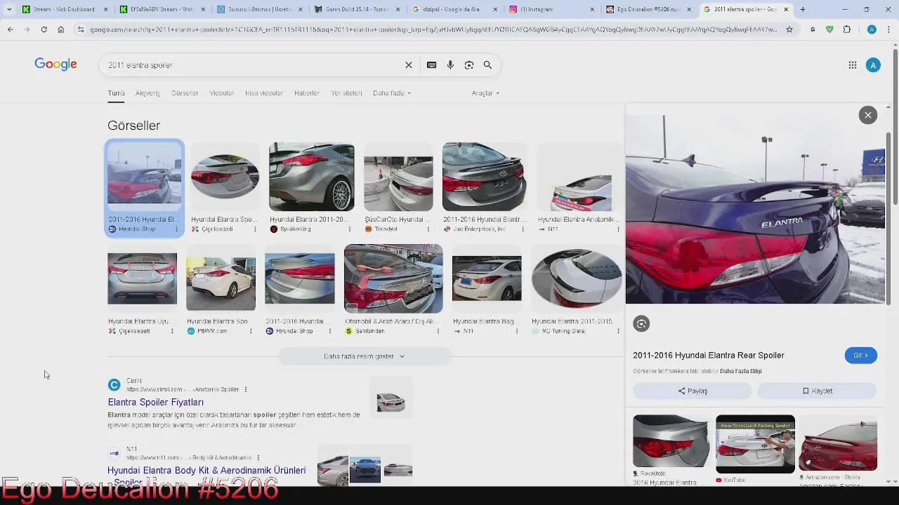The height and width of the screenshot is (505, 899).
Task: Go to the browser home page
Action: point(60,29)
